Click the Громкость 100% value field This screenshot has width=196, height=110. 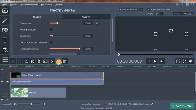click(88, 23)
